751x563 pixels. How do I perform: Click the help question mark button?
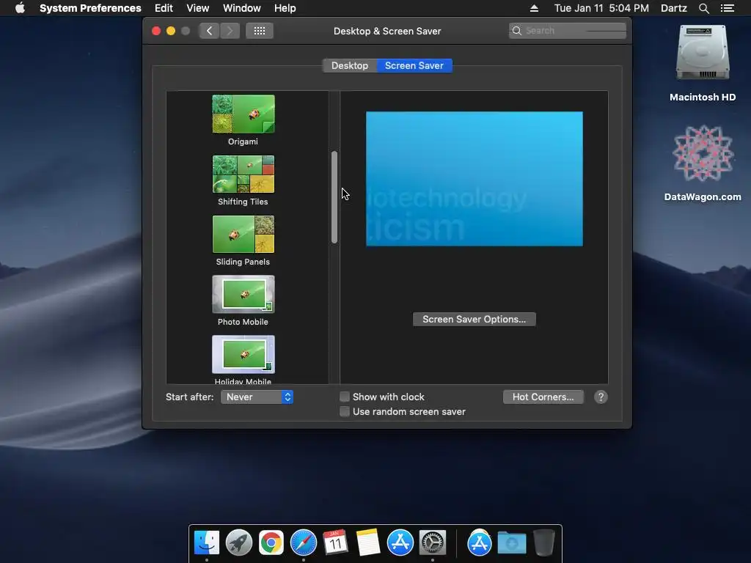pos(601,397)
